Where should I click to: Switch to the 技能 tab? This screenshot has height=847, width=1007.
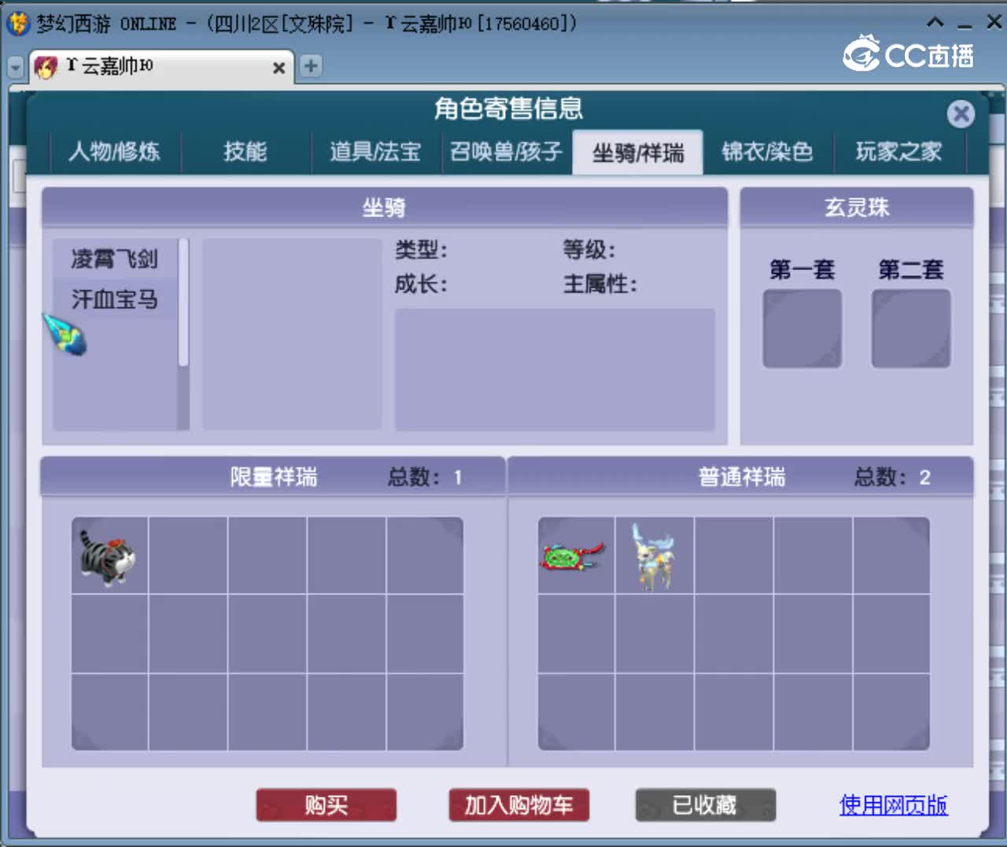coord(245,151)
